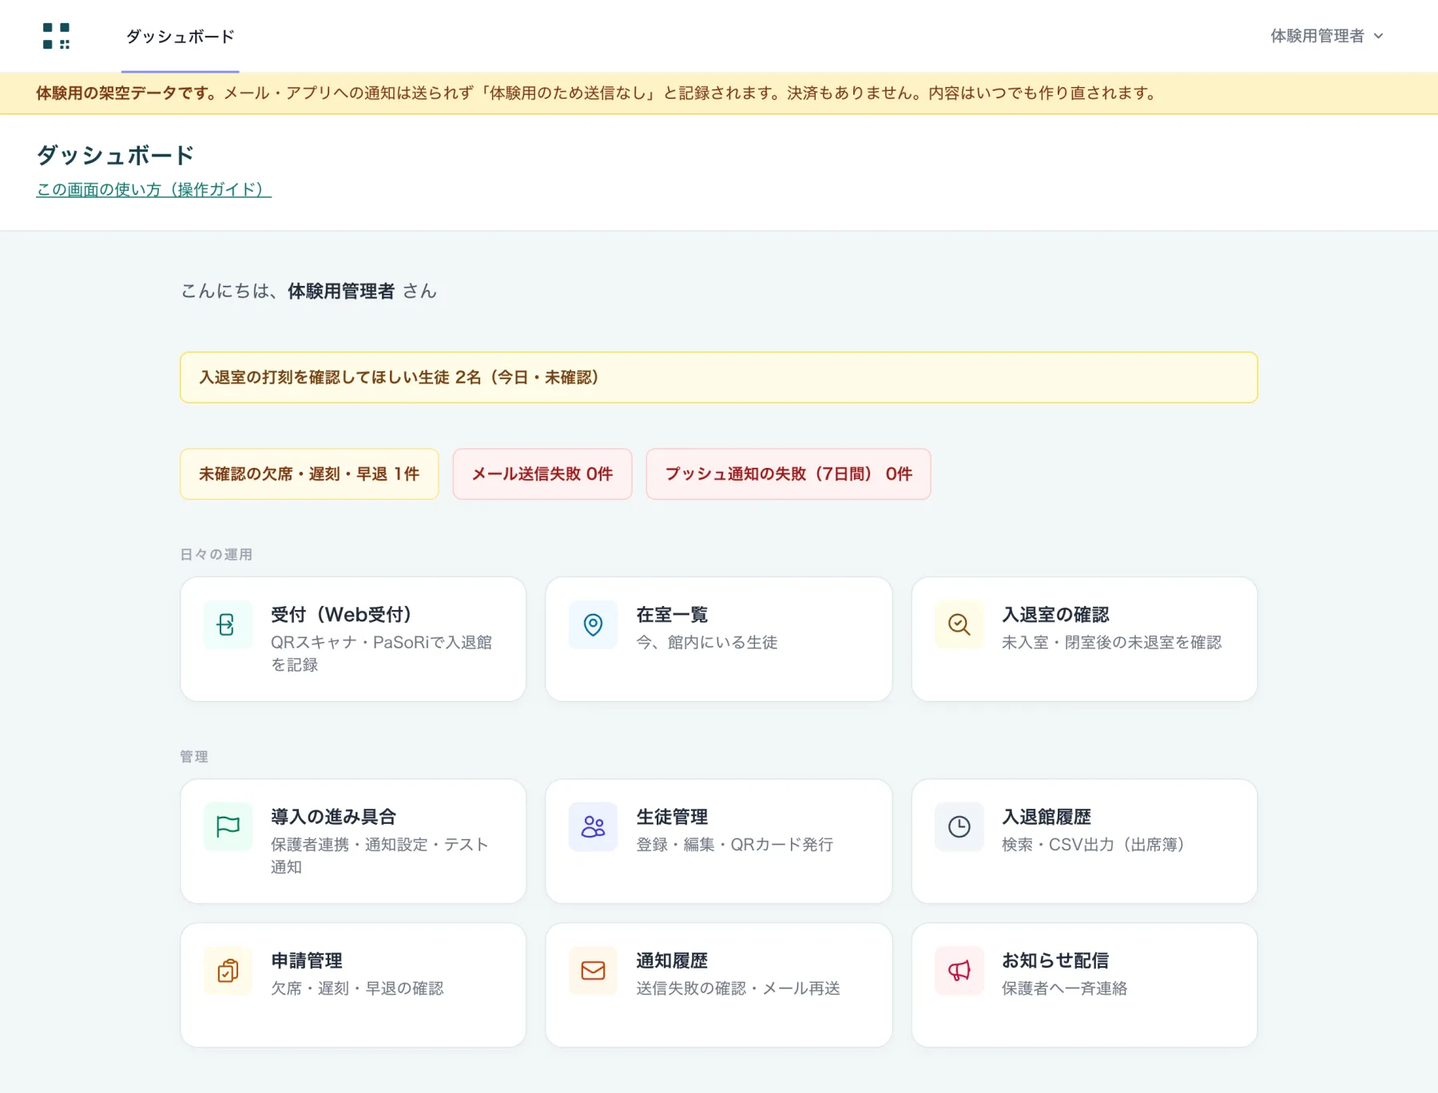The height and width of the screenshot is (1093, 1438).
Task: Click text QRスキャナ・PaSoRiで入退館を記録
Action: coord(381,653)
